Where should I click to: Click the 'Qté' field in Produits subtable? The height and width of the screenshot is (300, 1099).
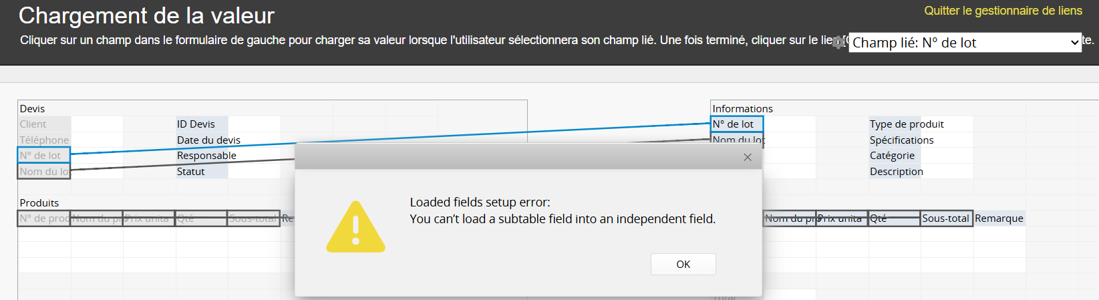[200, 218]
